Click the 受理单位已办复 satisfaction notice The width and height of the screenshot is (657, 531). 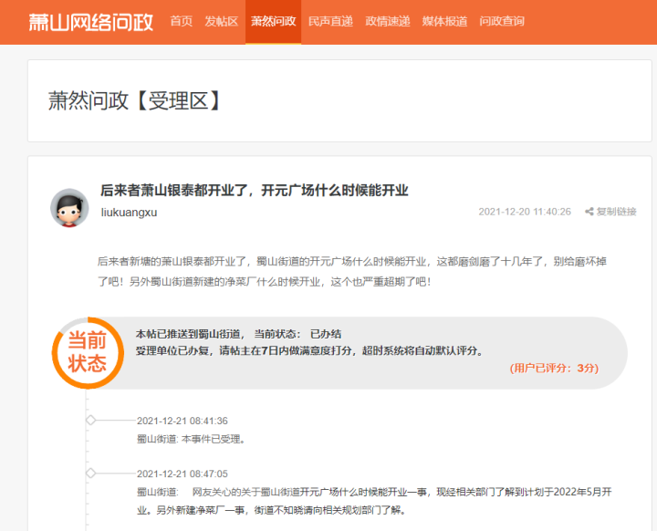coord(309,350)
